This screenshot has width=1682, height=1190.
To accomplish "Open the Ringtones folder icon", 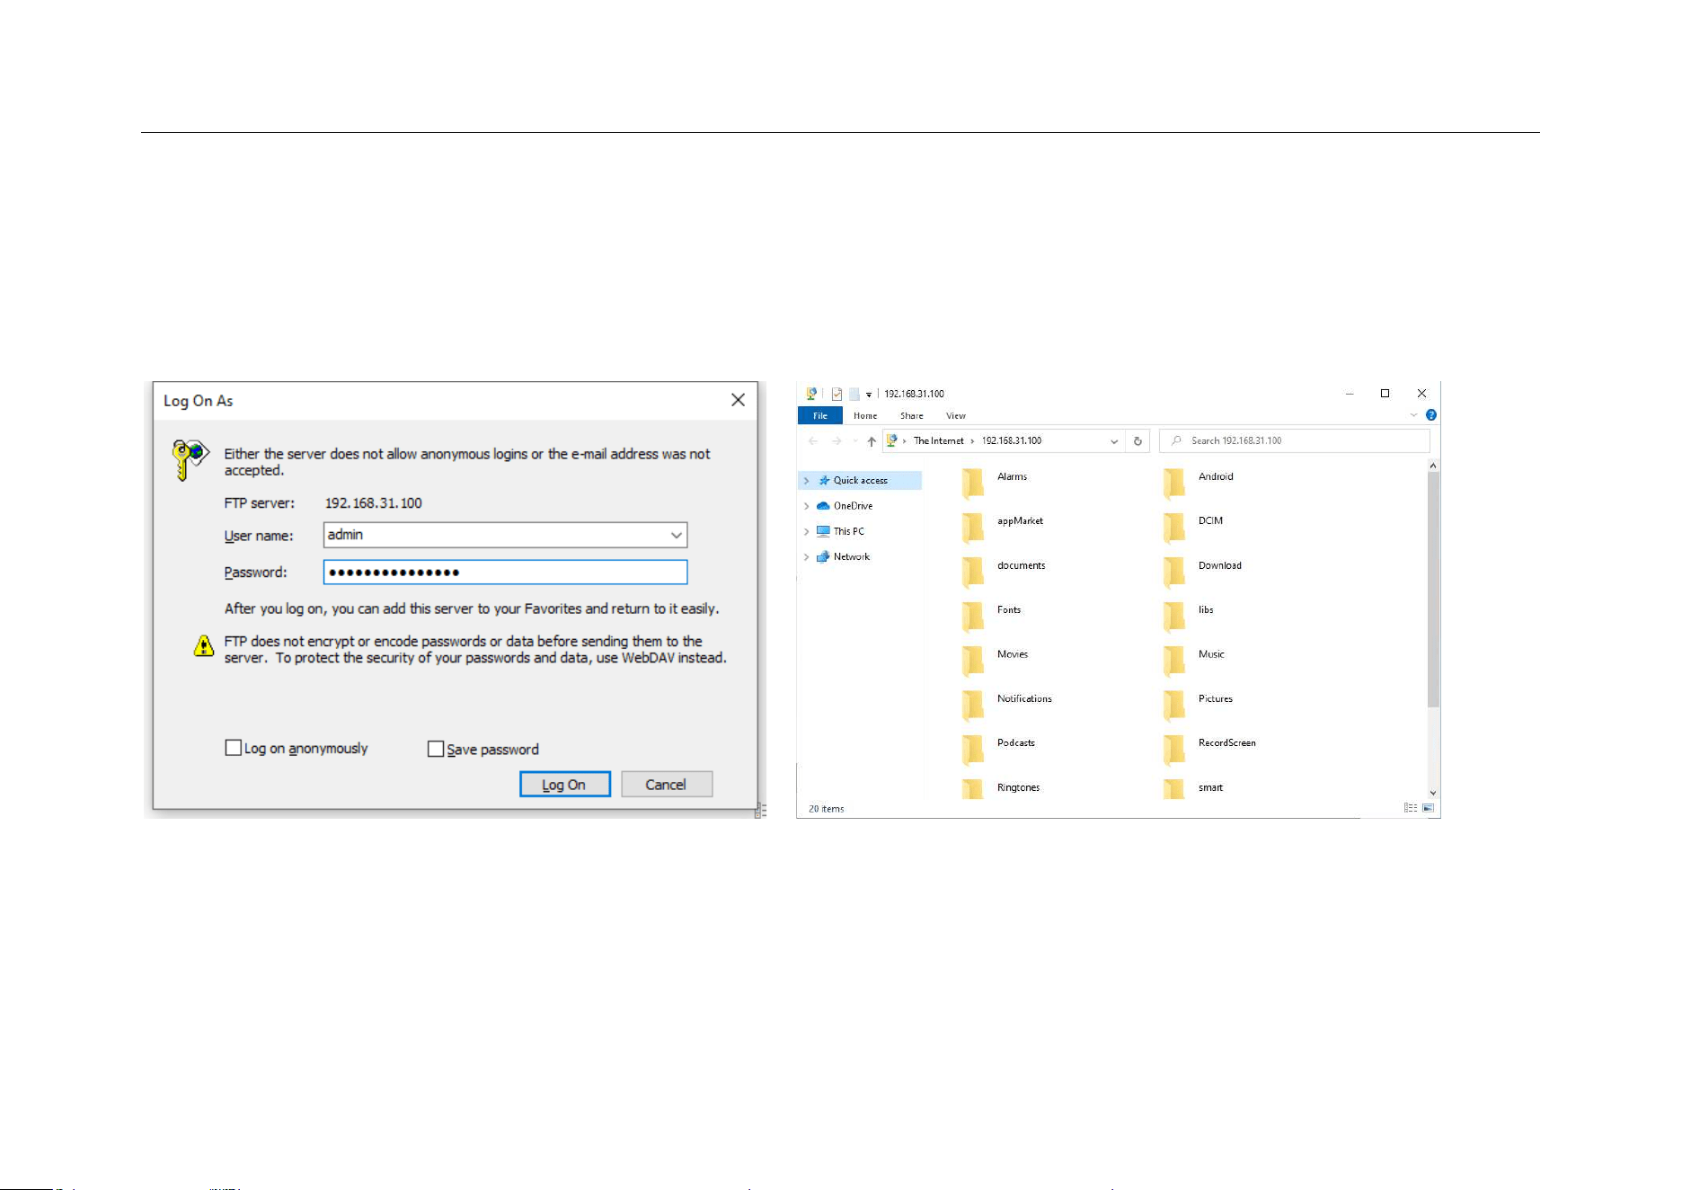I will tap(972, 790).
